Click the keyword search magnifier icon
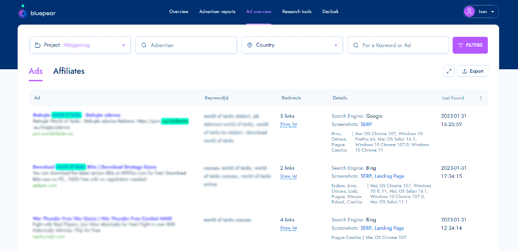518x251 pixels. 356,45
